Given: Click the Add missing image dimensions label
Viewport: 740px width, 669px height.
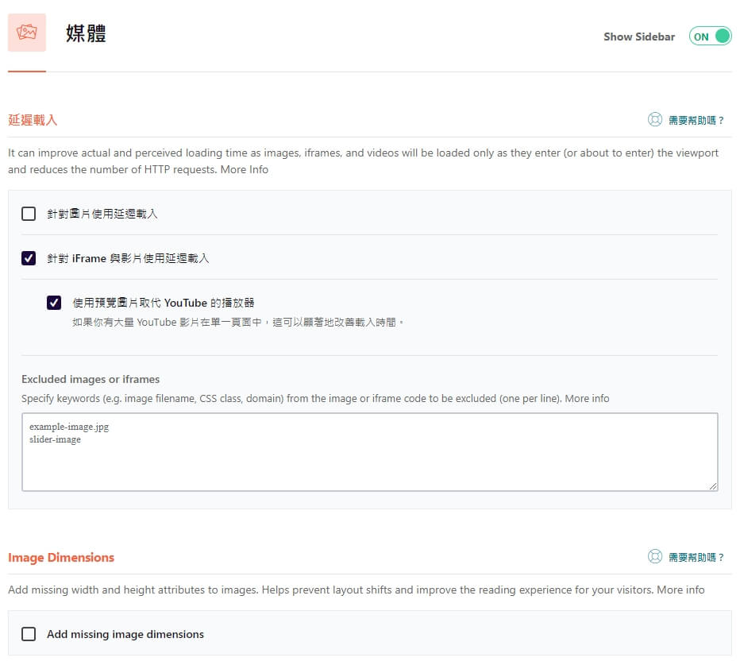Looking at the screenshot, I should pyautogui.click(x=125, y=634).
